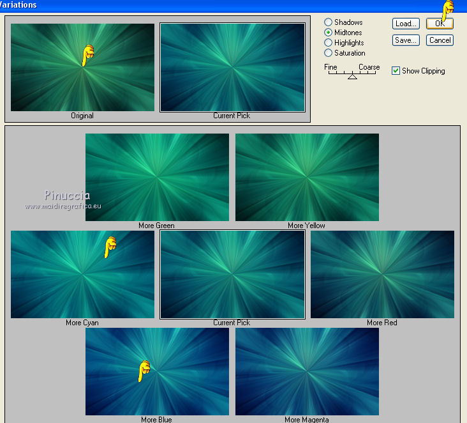Click the Original thumbnail to reset
The height and width of the screenshot is (423, 467).
[82, 68]
